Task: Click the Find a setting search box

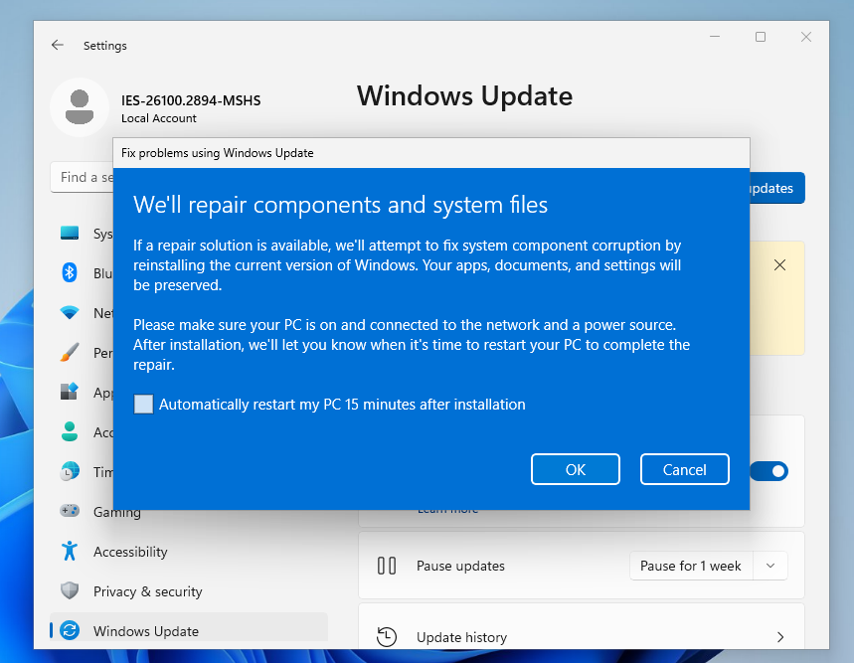Action: 82,177
